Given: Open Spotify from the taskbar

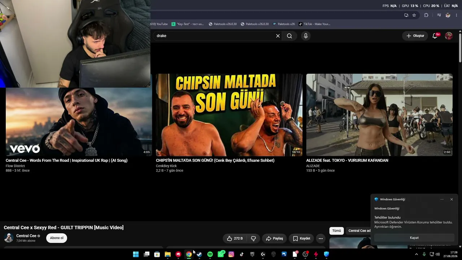Looking at the screenshot, I should [x=210, y=254].
